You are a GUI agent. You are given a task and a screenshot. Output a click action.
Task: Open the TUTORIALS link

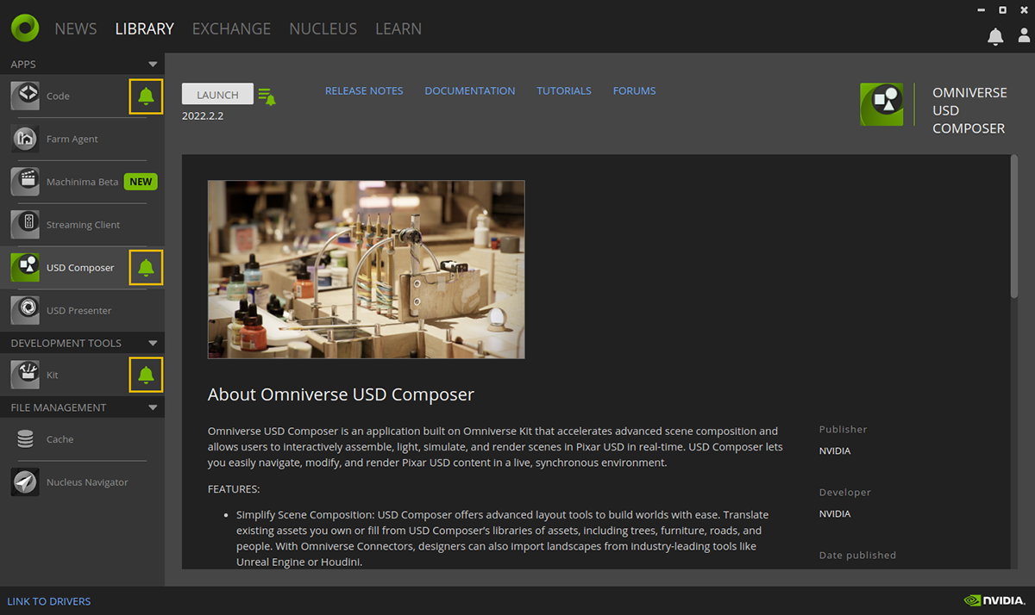[564, 90]
